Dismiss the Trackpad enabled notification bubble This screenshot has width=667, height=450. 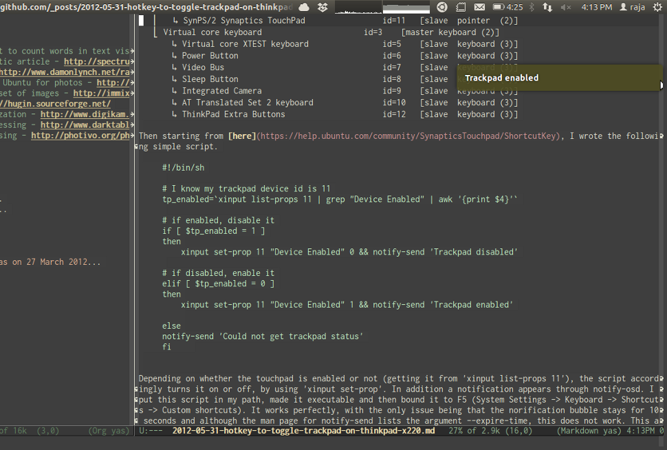pyautogui.click(x=557, y=78)
